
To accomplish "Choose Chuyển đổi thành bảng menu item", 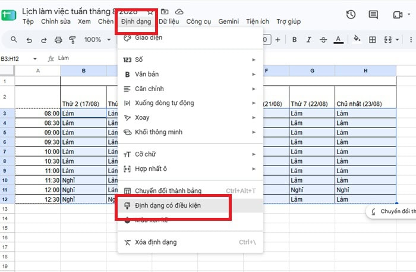I will pos(190,190).
